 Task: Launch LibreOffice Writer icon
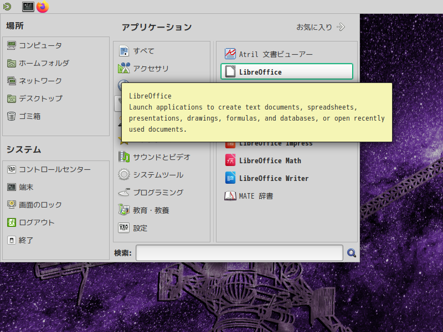[230, 178]
